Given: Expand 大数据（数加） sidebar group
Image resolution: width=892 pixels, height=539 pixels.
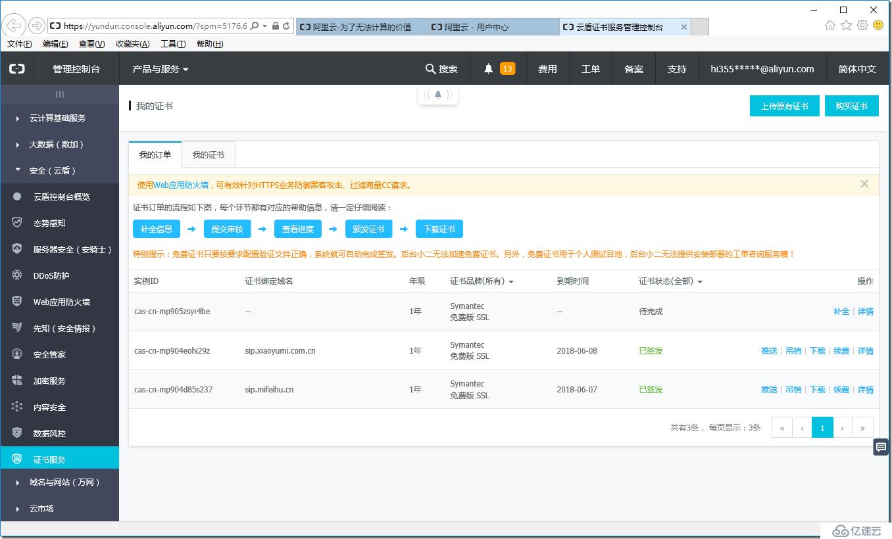Looking at the screenshot, I should point(60,144).
